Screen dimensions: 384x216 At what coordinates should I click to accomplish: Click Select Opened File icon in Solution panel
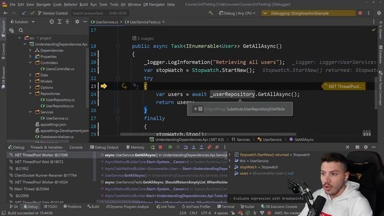(x=52, y=22)
